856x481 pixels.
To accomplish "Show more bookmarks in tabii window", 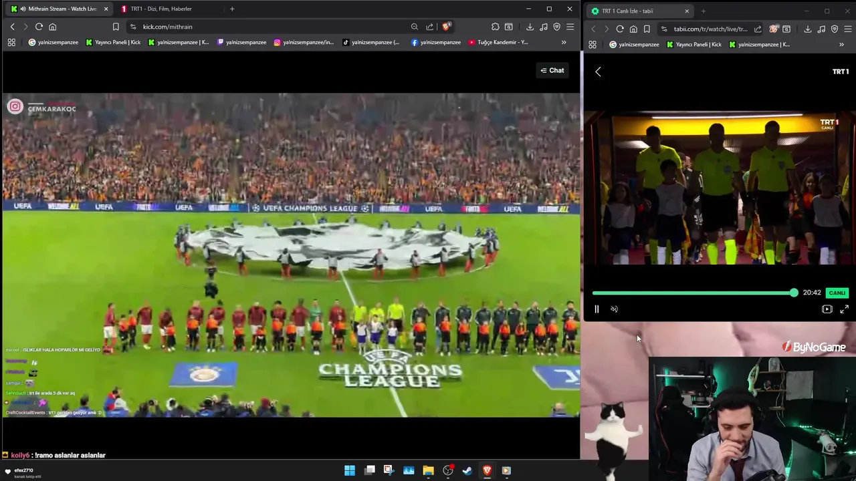I will tap(841, 44).
